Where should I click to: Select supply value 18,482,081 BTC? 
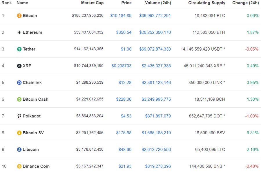210,16
